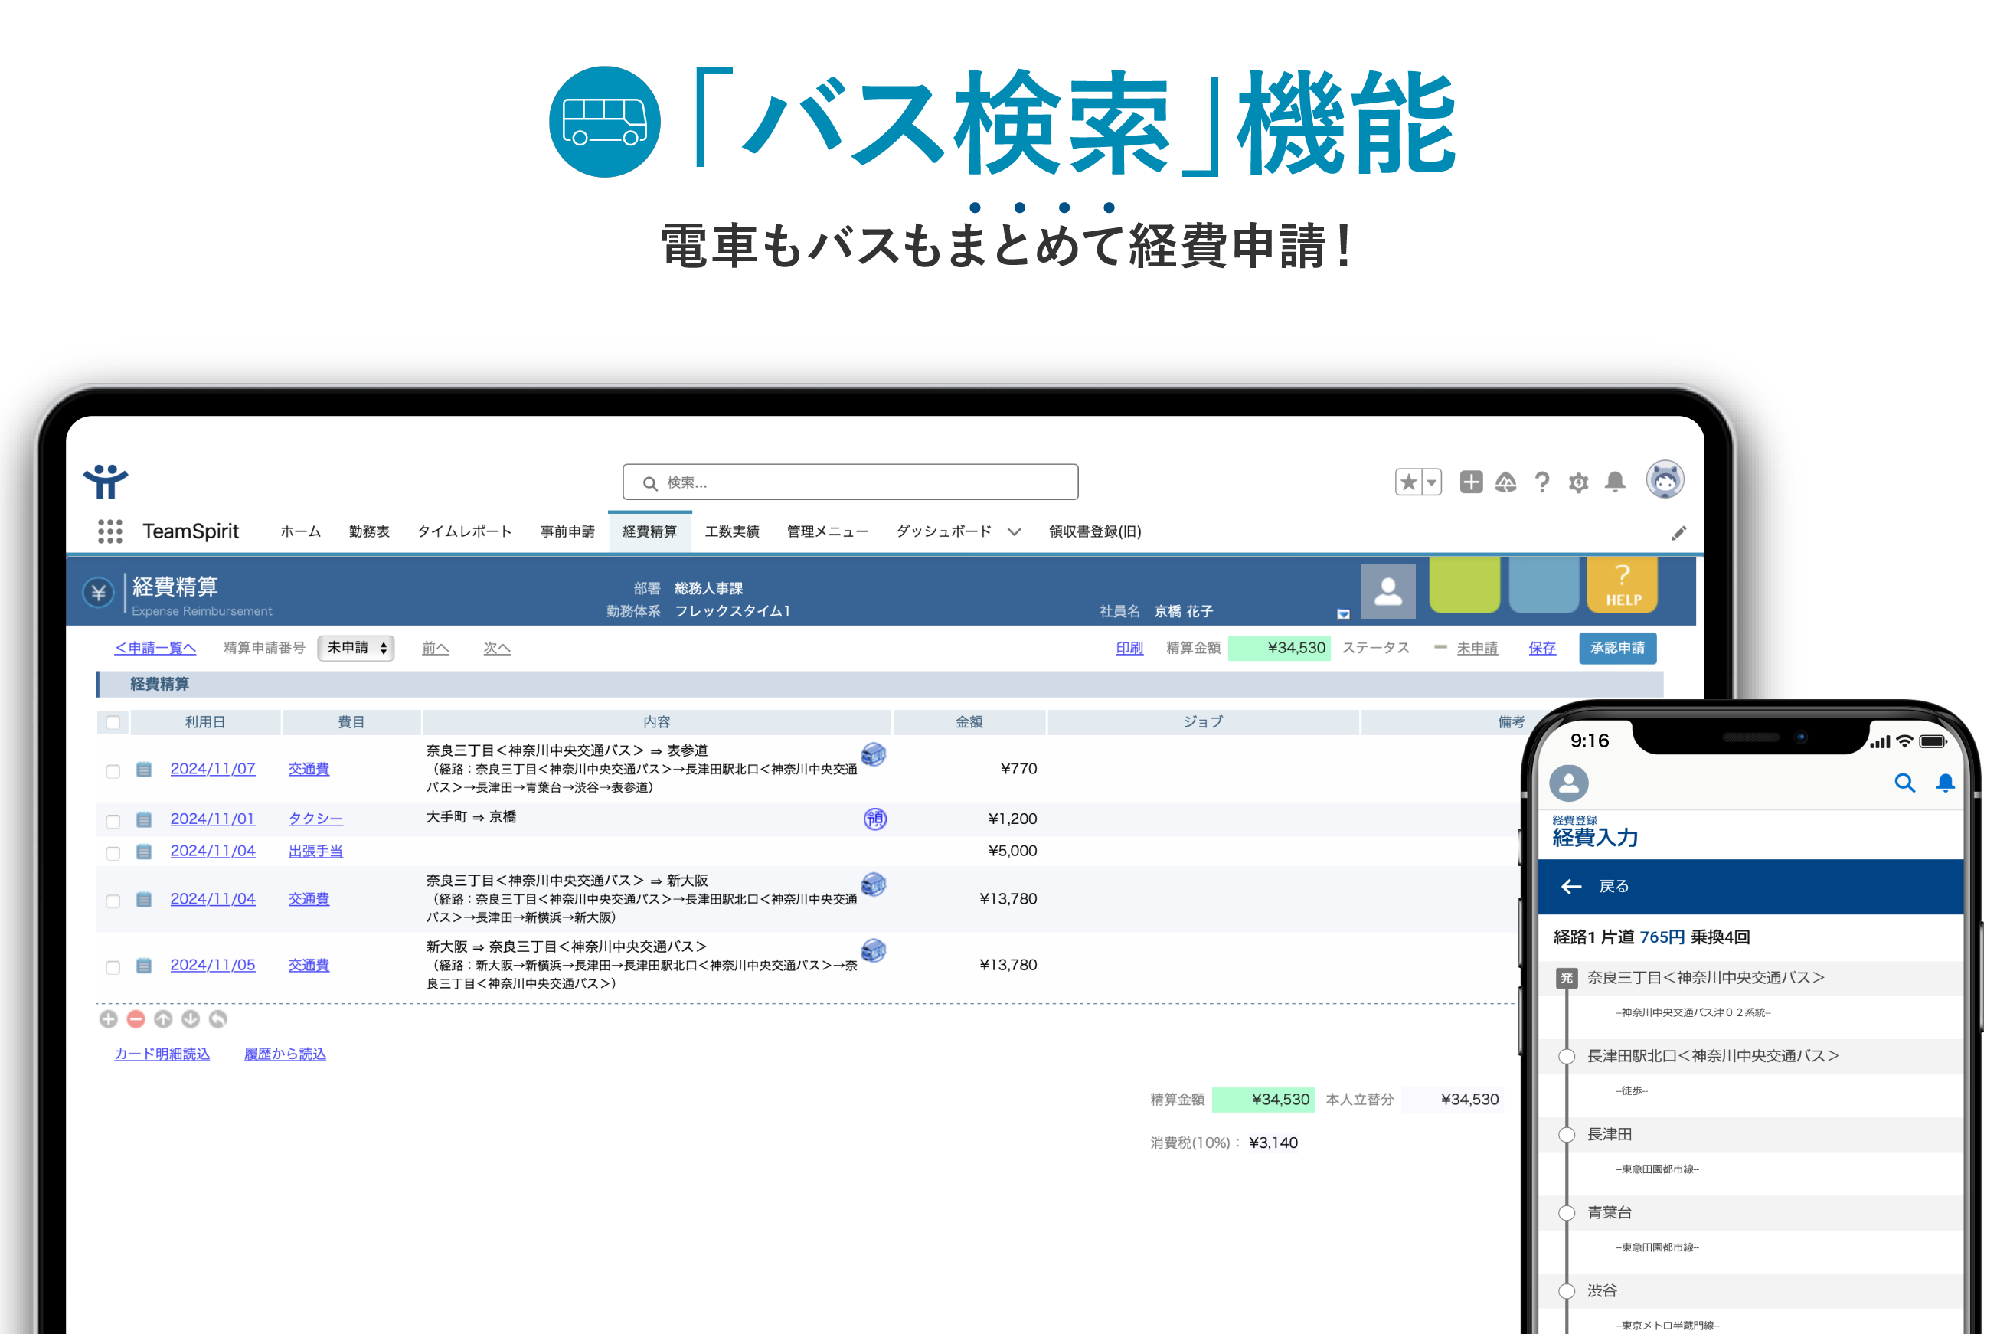Check the box for the 2024/11/07 expense
This screenshot has height=1334, width=2010.
click(x=113, y=771)
